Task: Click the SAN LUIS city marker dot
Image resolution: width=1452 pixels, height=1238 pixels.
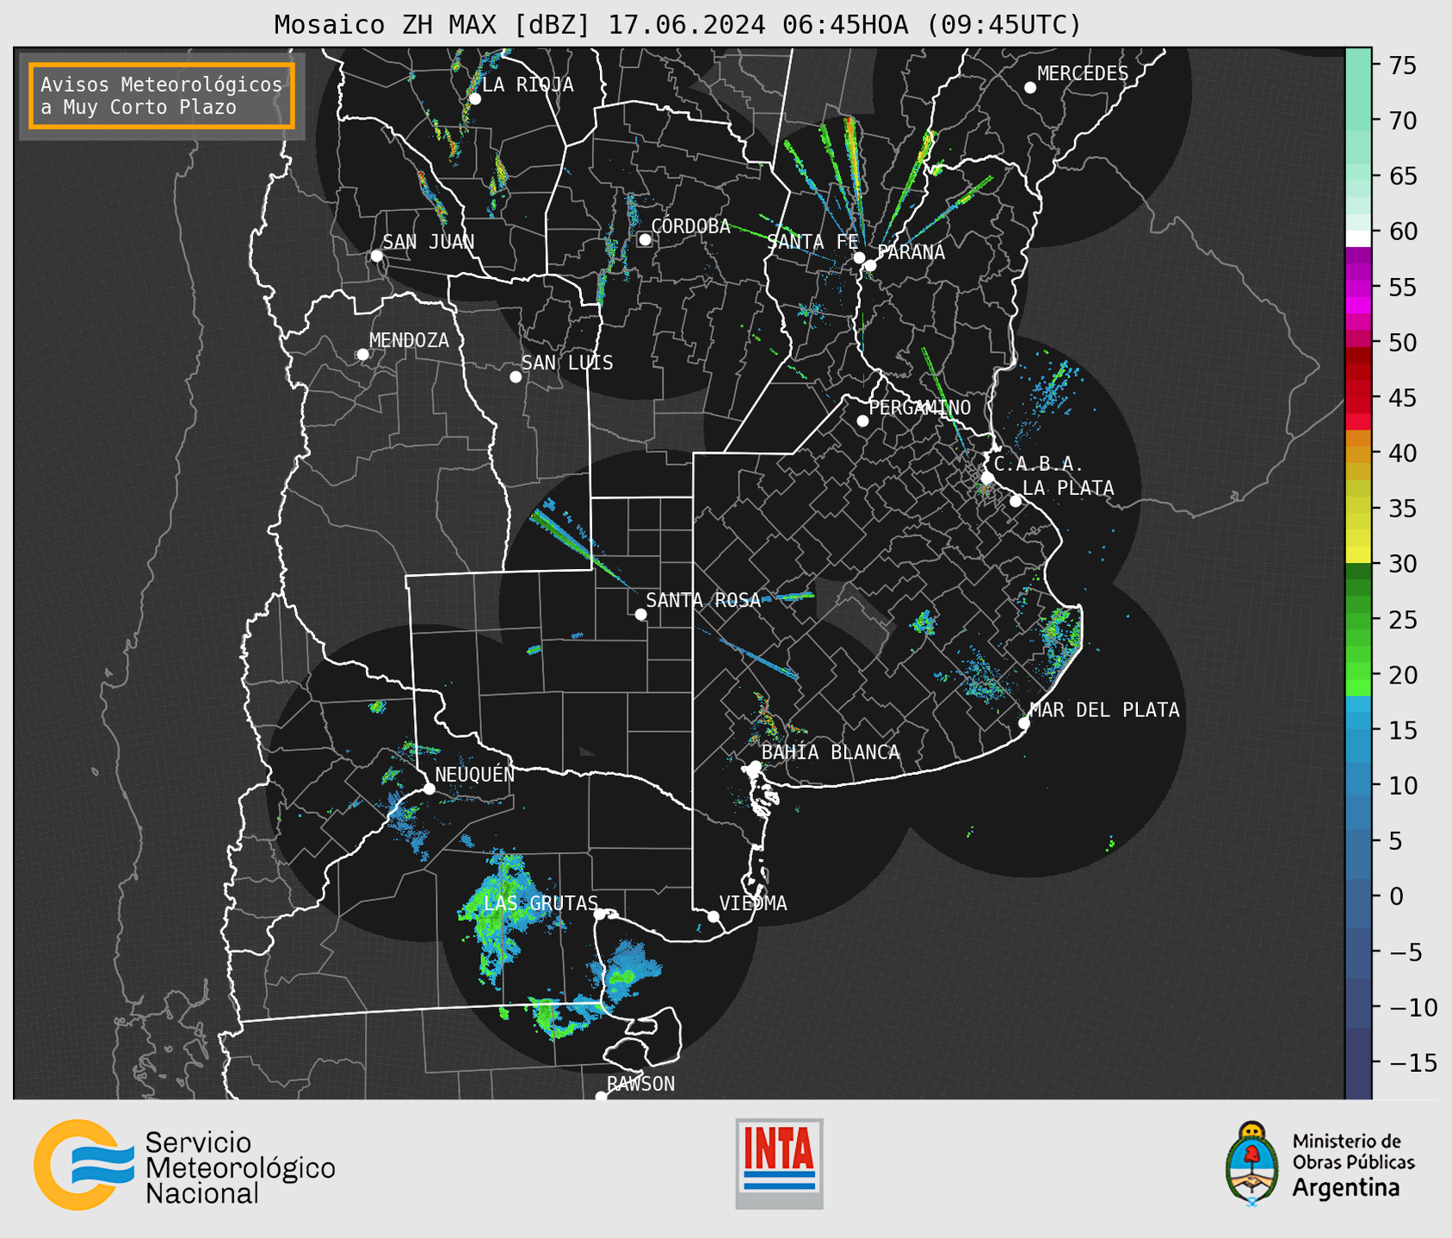Action: (x=516, y=377)
